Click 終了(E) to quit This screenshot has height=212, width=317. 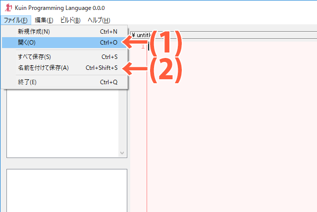coord(65,82)
